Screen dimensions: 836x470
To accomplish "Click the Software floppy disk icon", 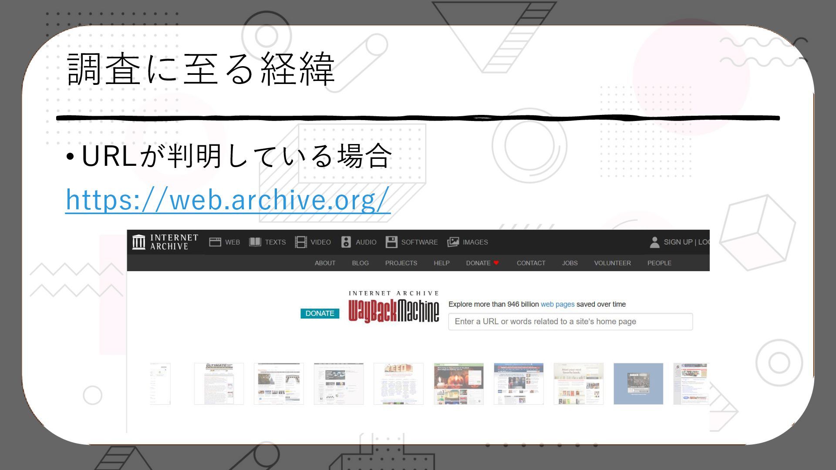I will click(x=391, y=242).
